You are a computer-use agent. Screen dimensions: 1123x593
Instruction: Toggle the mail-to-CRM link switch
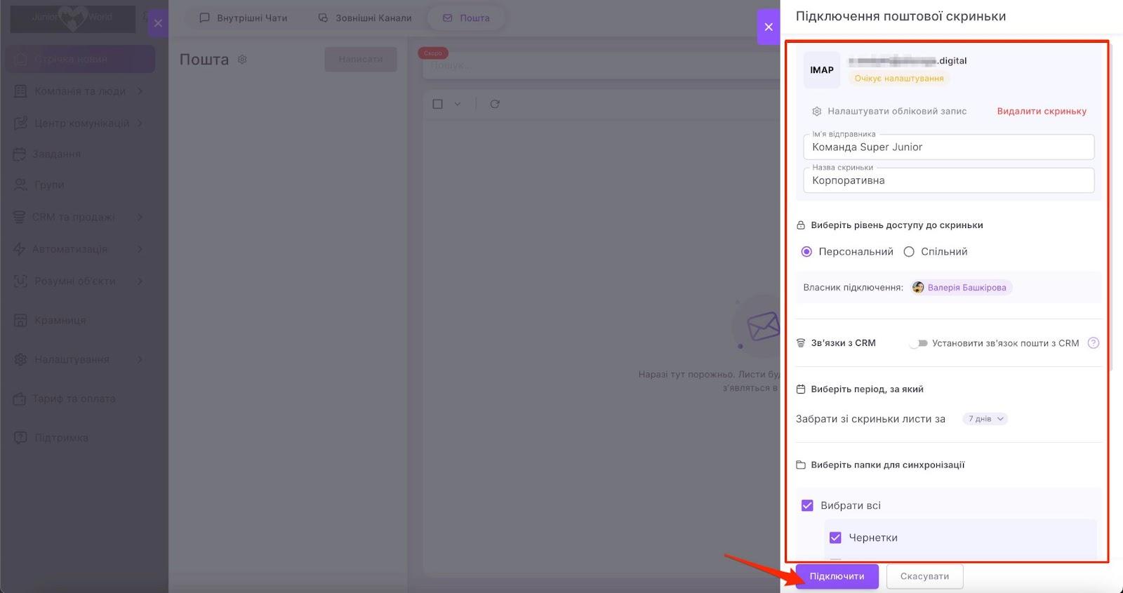pyautogui.click(x=919, y=343)
